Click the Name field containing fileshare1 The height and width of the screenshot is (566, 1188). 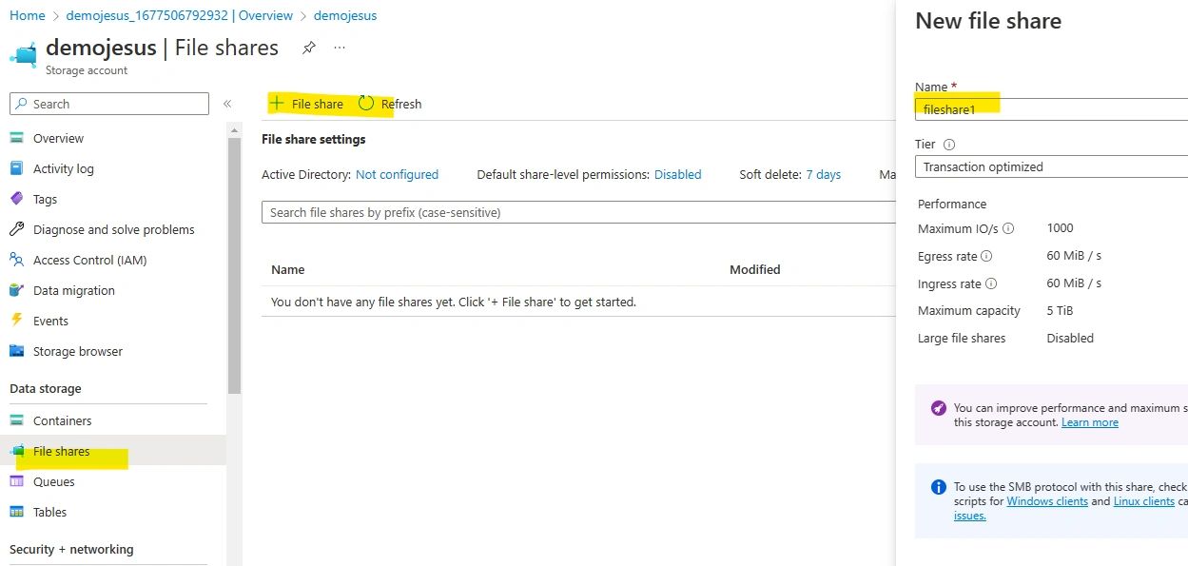(x=1050, y=109)
